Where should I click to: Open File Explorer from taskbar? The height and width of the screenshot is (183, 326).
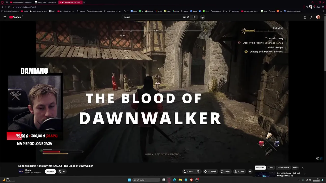180,180
